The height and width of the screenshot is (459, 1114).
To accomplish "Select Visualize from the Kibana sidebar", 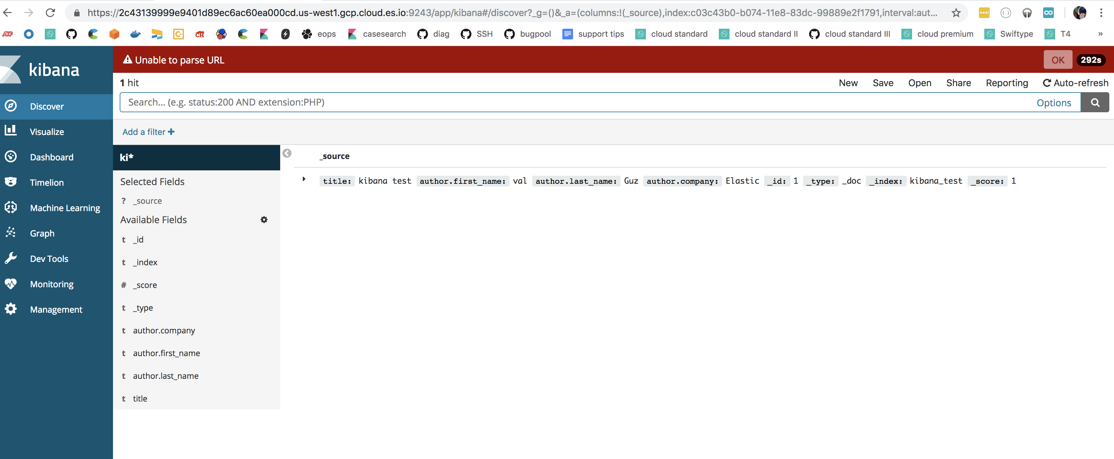I will (47, 131).
